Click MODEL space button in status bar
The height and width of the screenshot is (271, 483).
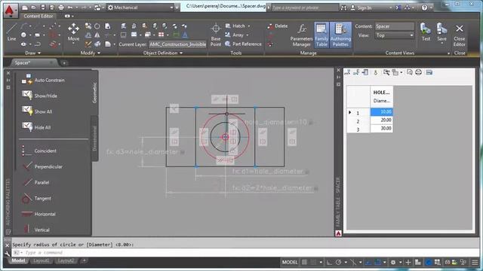coord(290,262)
